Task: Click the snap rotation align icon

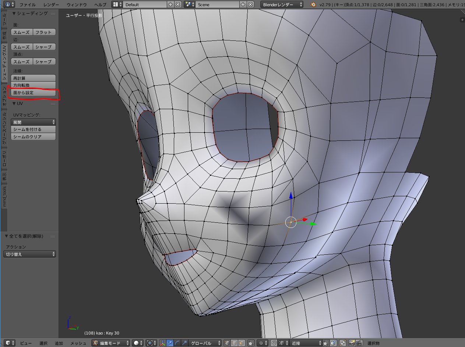Action: coord(333,343)
